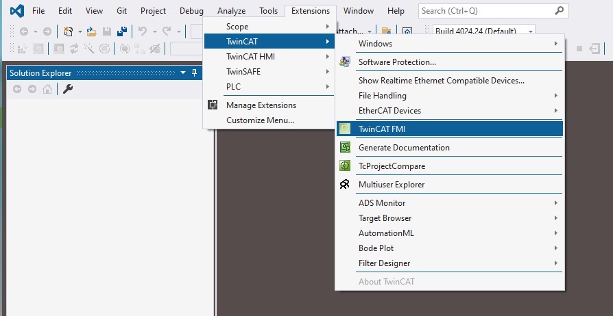This screenshot has width=613, height=316.
Task: Open the View menu
Action: pyautogui.click(x=94, y=11)
